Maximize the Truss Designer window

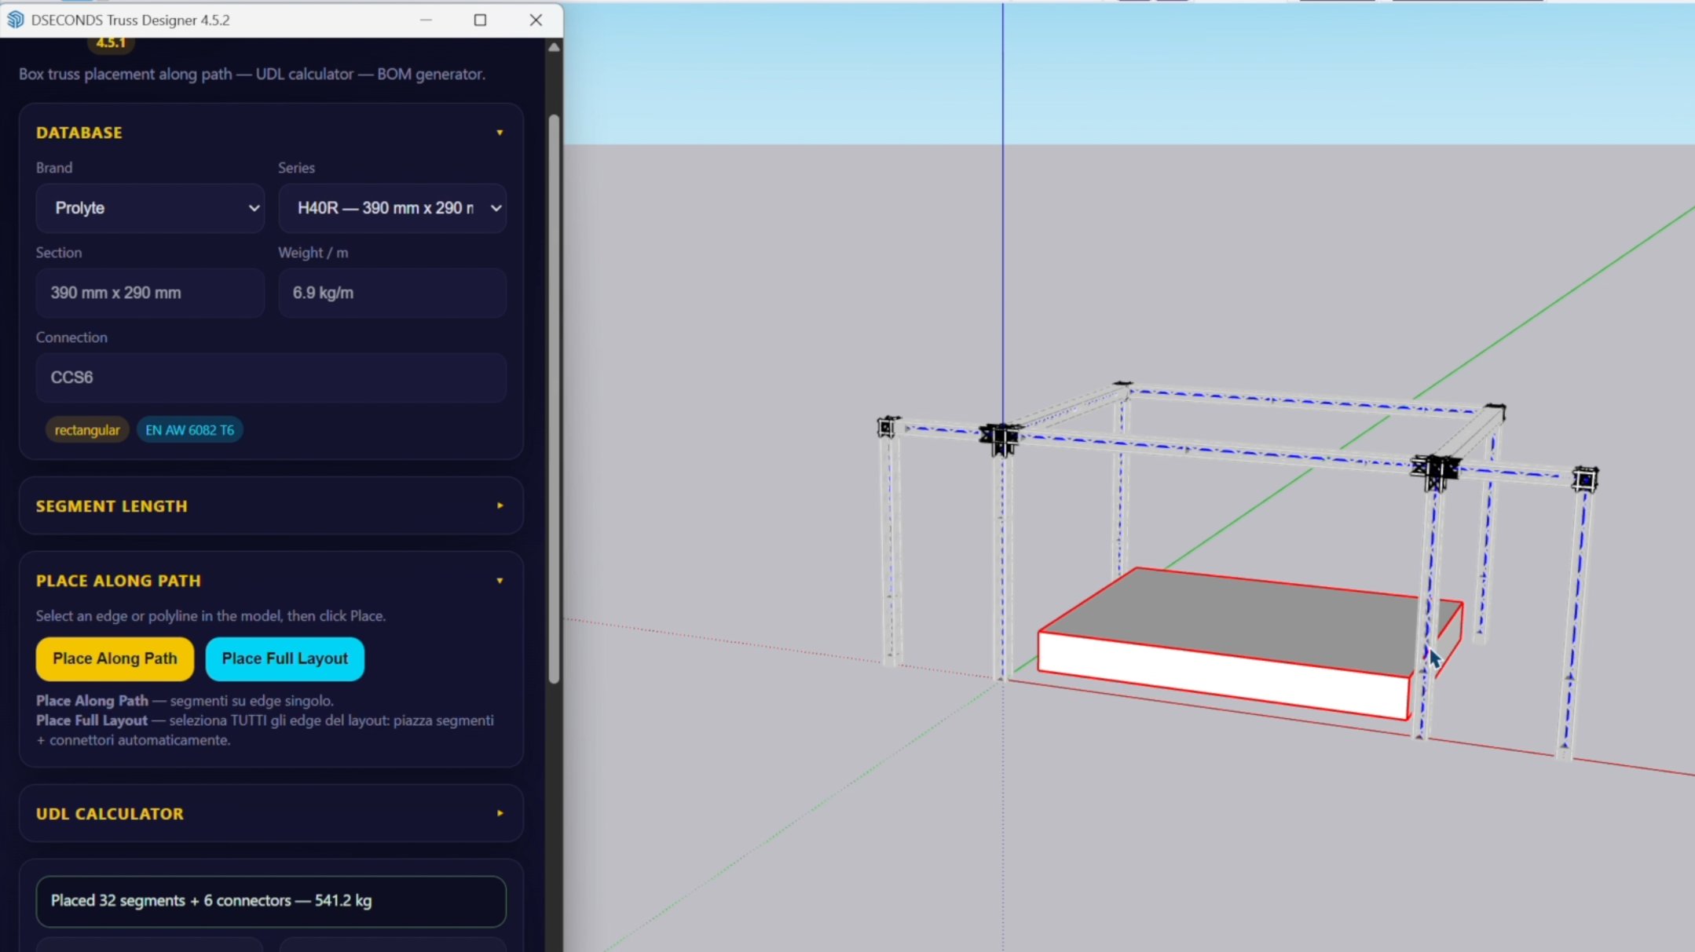pyautogui.click(x=481, y=20)
